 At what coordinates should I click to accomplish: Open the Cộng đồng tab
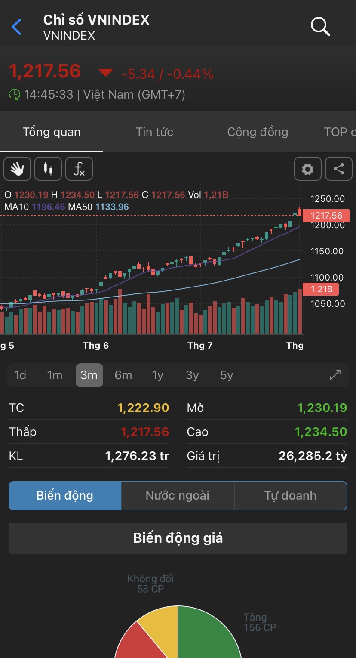coord(258,132)
